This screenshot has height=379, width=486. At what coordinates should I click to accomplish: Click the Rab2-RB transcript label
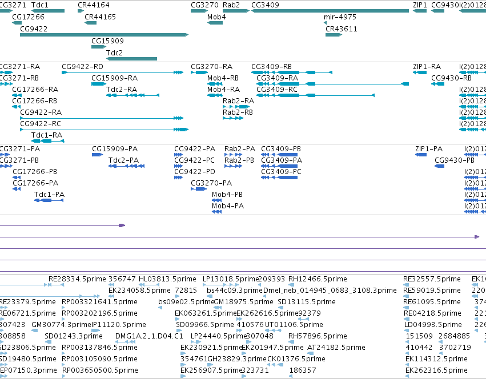[x=238, y=112]
